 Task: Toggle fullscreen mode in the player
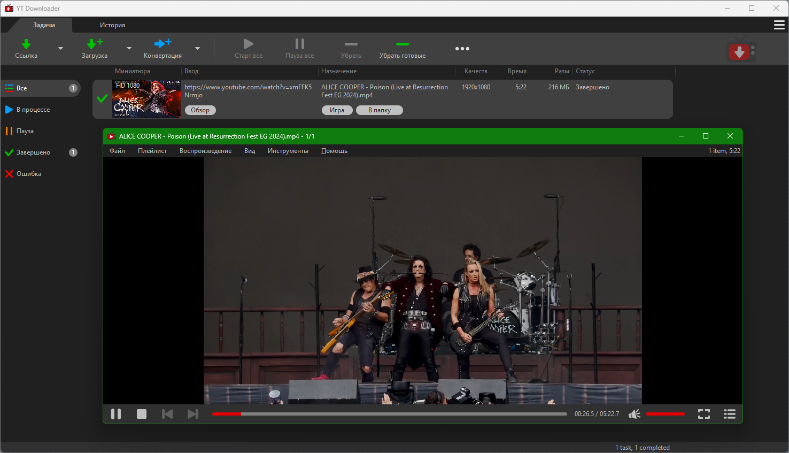coord(704,414)
